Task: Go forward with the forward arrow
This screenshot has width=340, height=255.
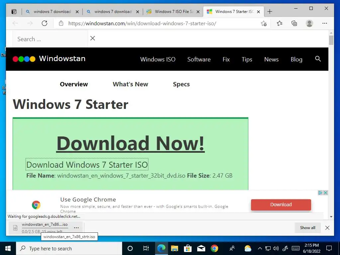Action: [x=30, y=24]
